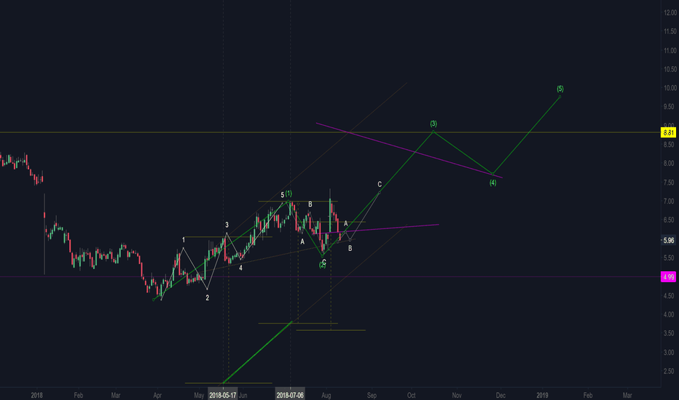Click the 2018 label on time axis
Viewport: 679px width, 400px height.
coord(37,395)
